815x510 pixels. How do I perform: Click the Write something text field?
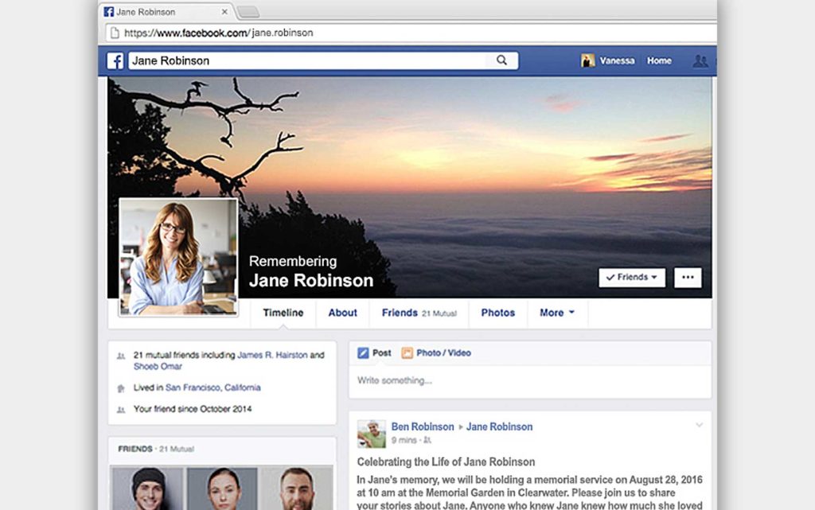tap(529, 380)
